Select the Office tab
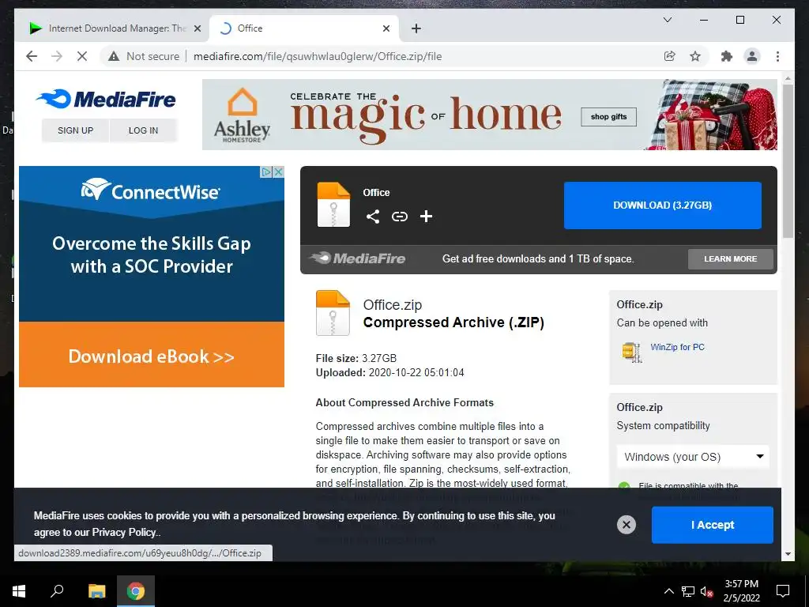The width and height of the screenshot is (809, 607). coord(304,28)
